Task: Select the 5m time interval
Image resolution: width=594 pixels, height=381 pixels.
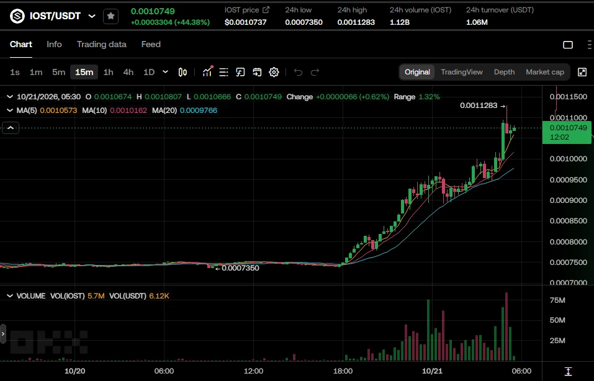Action: coord(59,72)
